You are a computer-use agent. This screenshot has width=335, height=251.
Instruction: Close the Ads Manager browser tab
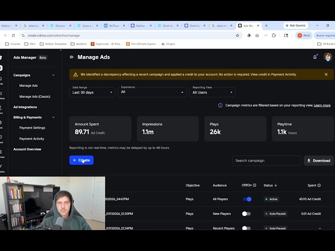click(258, 26)
